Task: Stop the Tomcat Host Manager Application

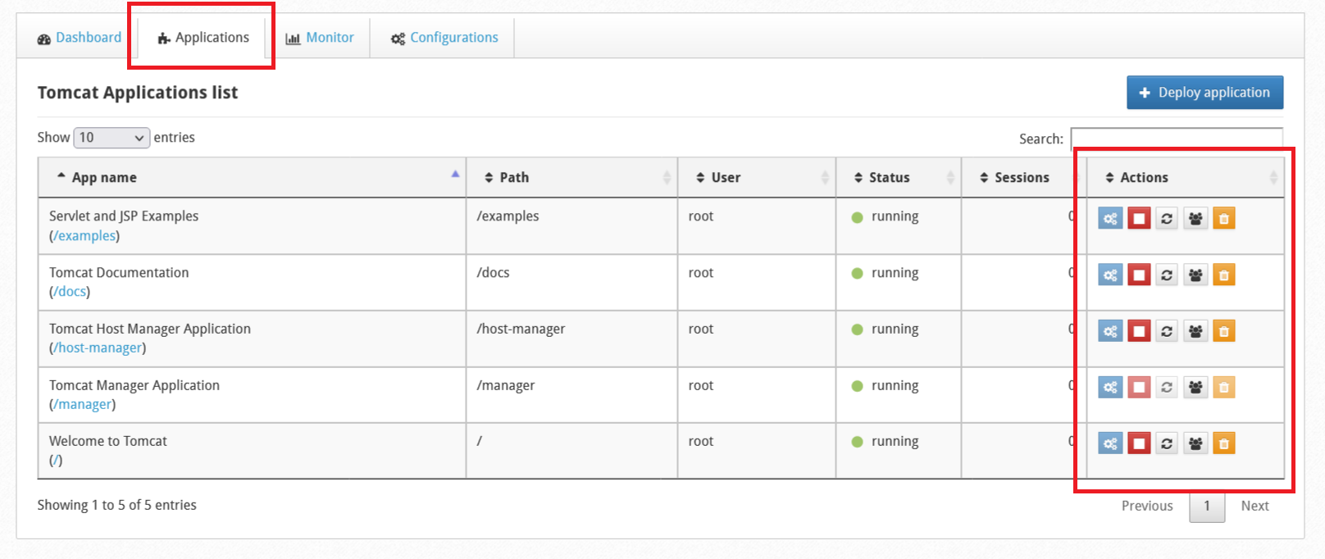Action: click(x=1139, y=331)
